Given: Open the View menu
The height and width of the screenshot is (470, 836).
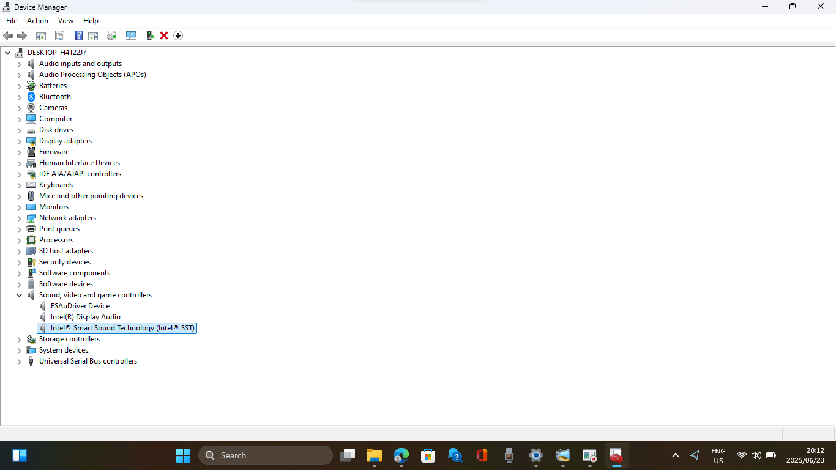Looking at the screenshot, I should (x=65, y=20).
